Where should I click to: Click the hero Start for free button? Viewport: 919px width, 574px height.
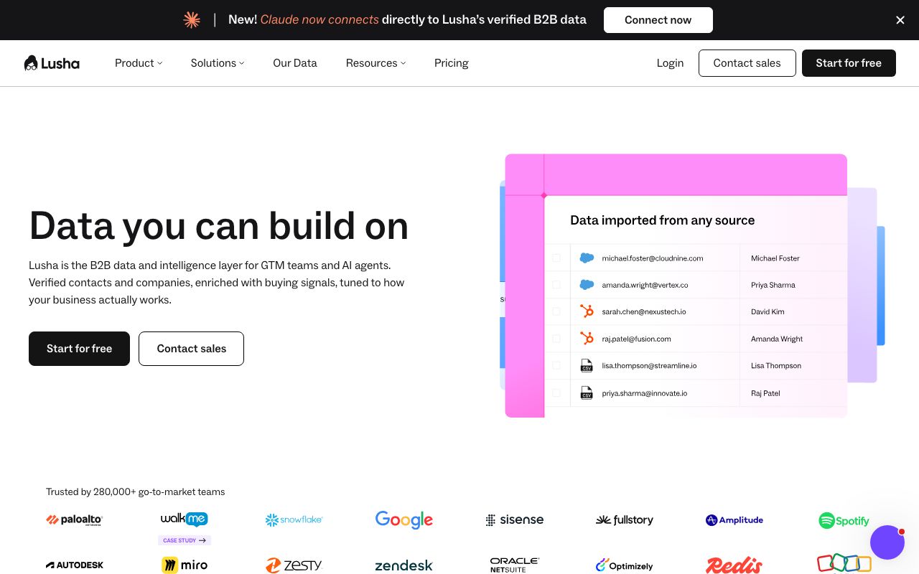(79, 349)
